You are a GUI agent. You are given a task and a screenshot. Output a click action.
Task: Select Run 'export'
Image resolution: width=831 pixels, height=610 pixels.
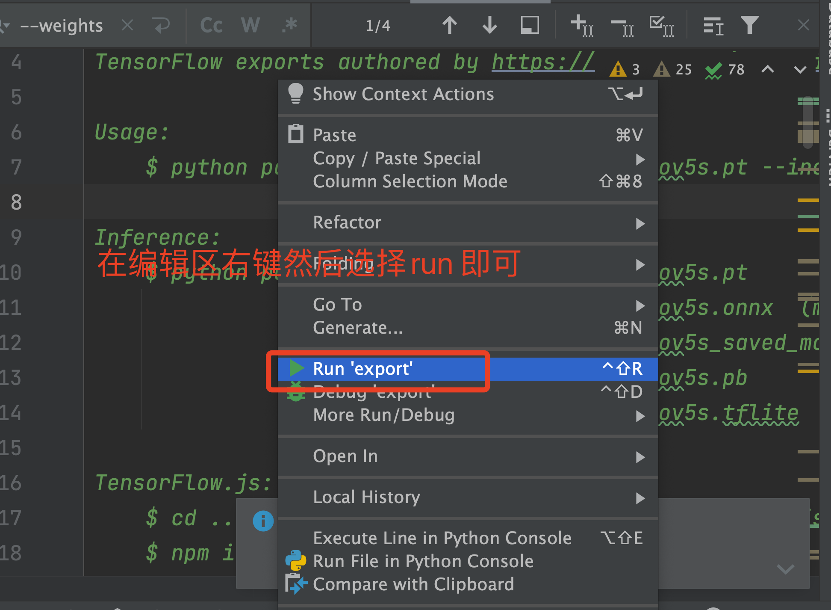coord(468,369)
